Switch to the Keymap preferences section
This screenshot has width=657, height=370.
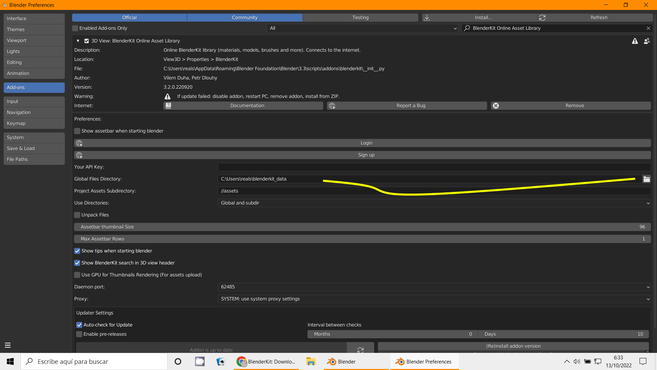click(x=34, y=123)
